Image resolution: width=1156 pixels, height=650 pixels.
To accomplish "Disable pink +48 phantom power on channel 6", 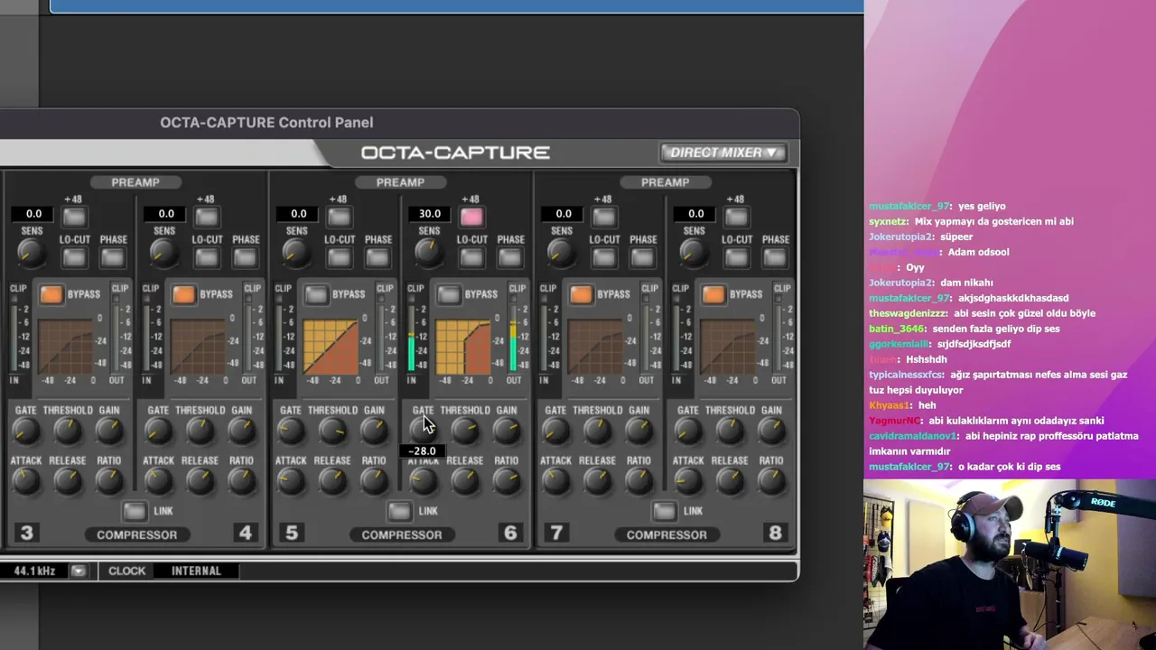I will (x=471, y=217).
